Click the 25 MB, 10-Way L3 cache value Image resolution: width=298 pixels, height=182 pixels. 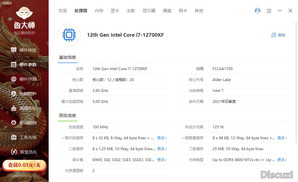238,149
